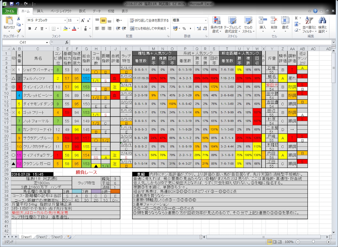Click the セルのスタイル cell styles button
Image resolution: width=338 pixels, height=247 pixels.
click(x=248, y=25)
